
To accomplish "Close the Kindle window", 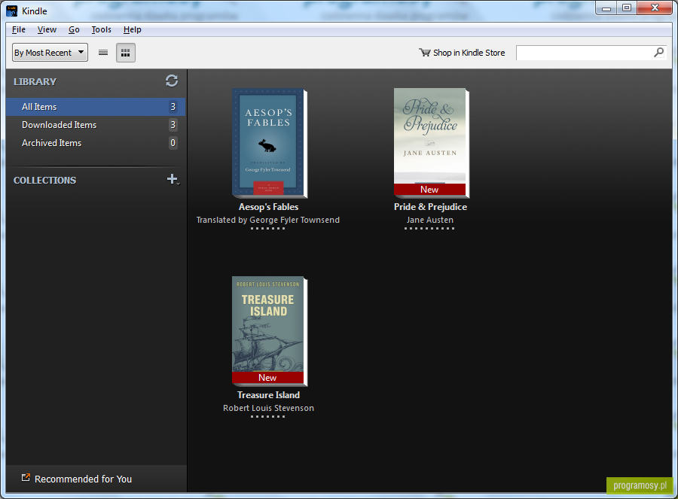I will 655,8.
